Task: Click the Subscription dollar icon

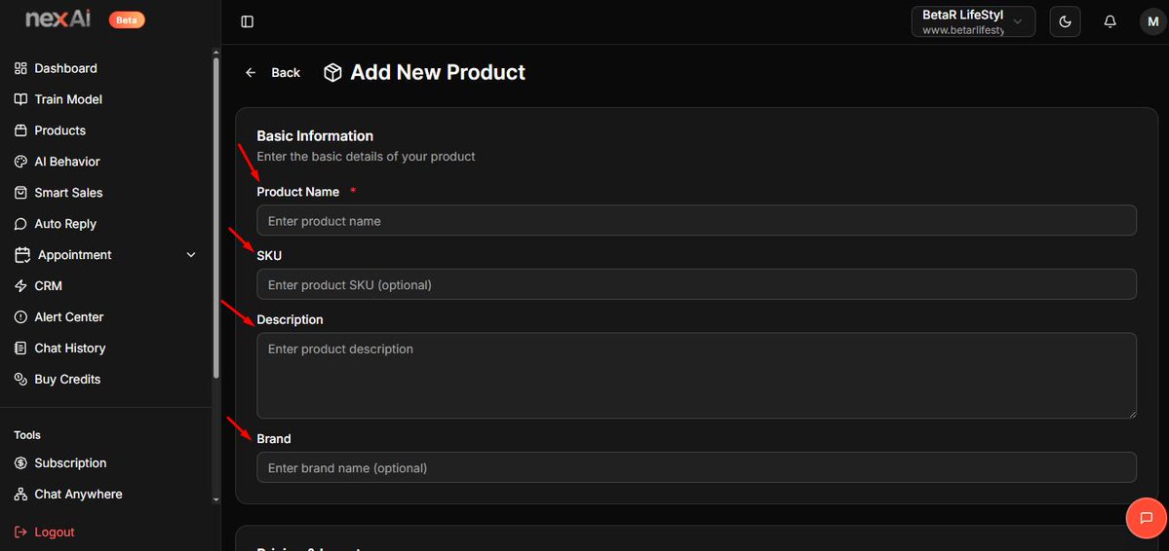Action: point(20,463)
